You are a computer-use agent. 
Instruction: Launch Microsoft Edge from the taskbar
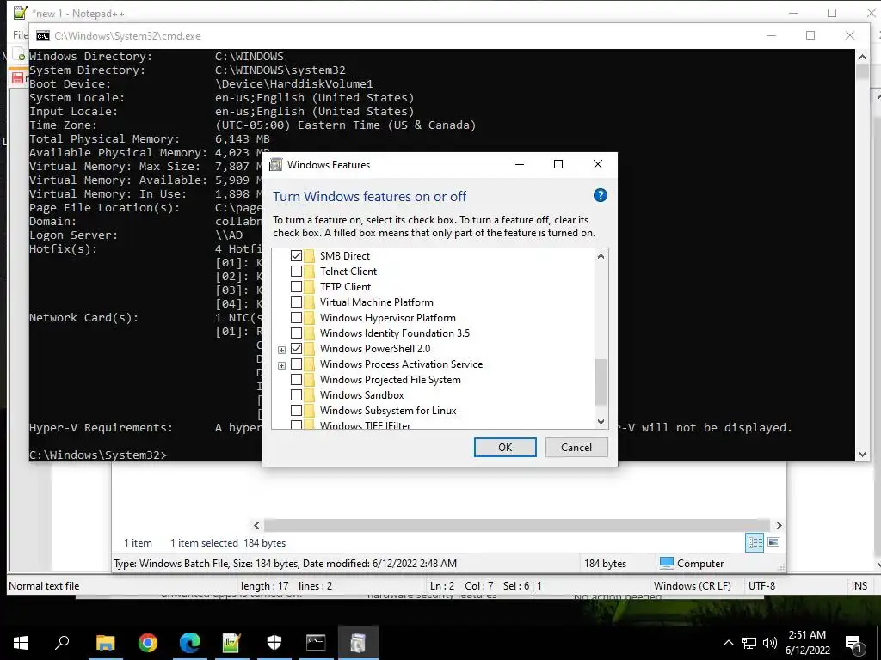click(190, 643)
